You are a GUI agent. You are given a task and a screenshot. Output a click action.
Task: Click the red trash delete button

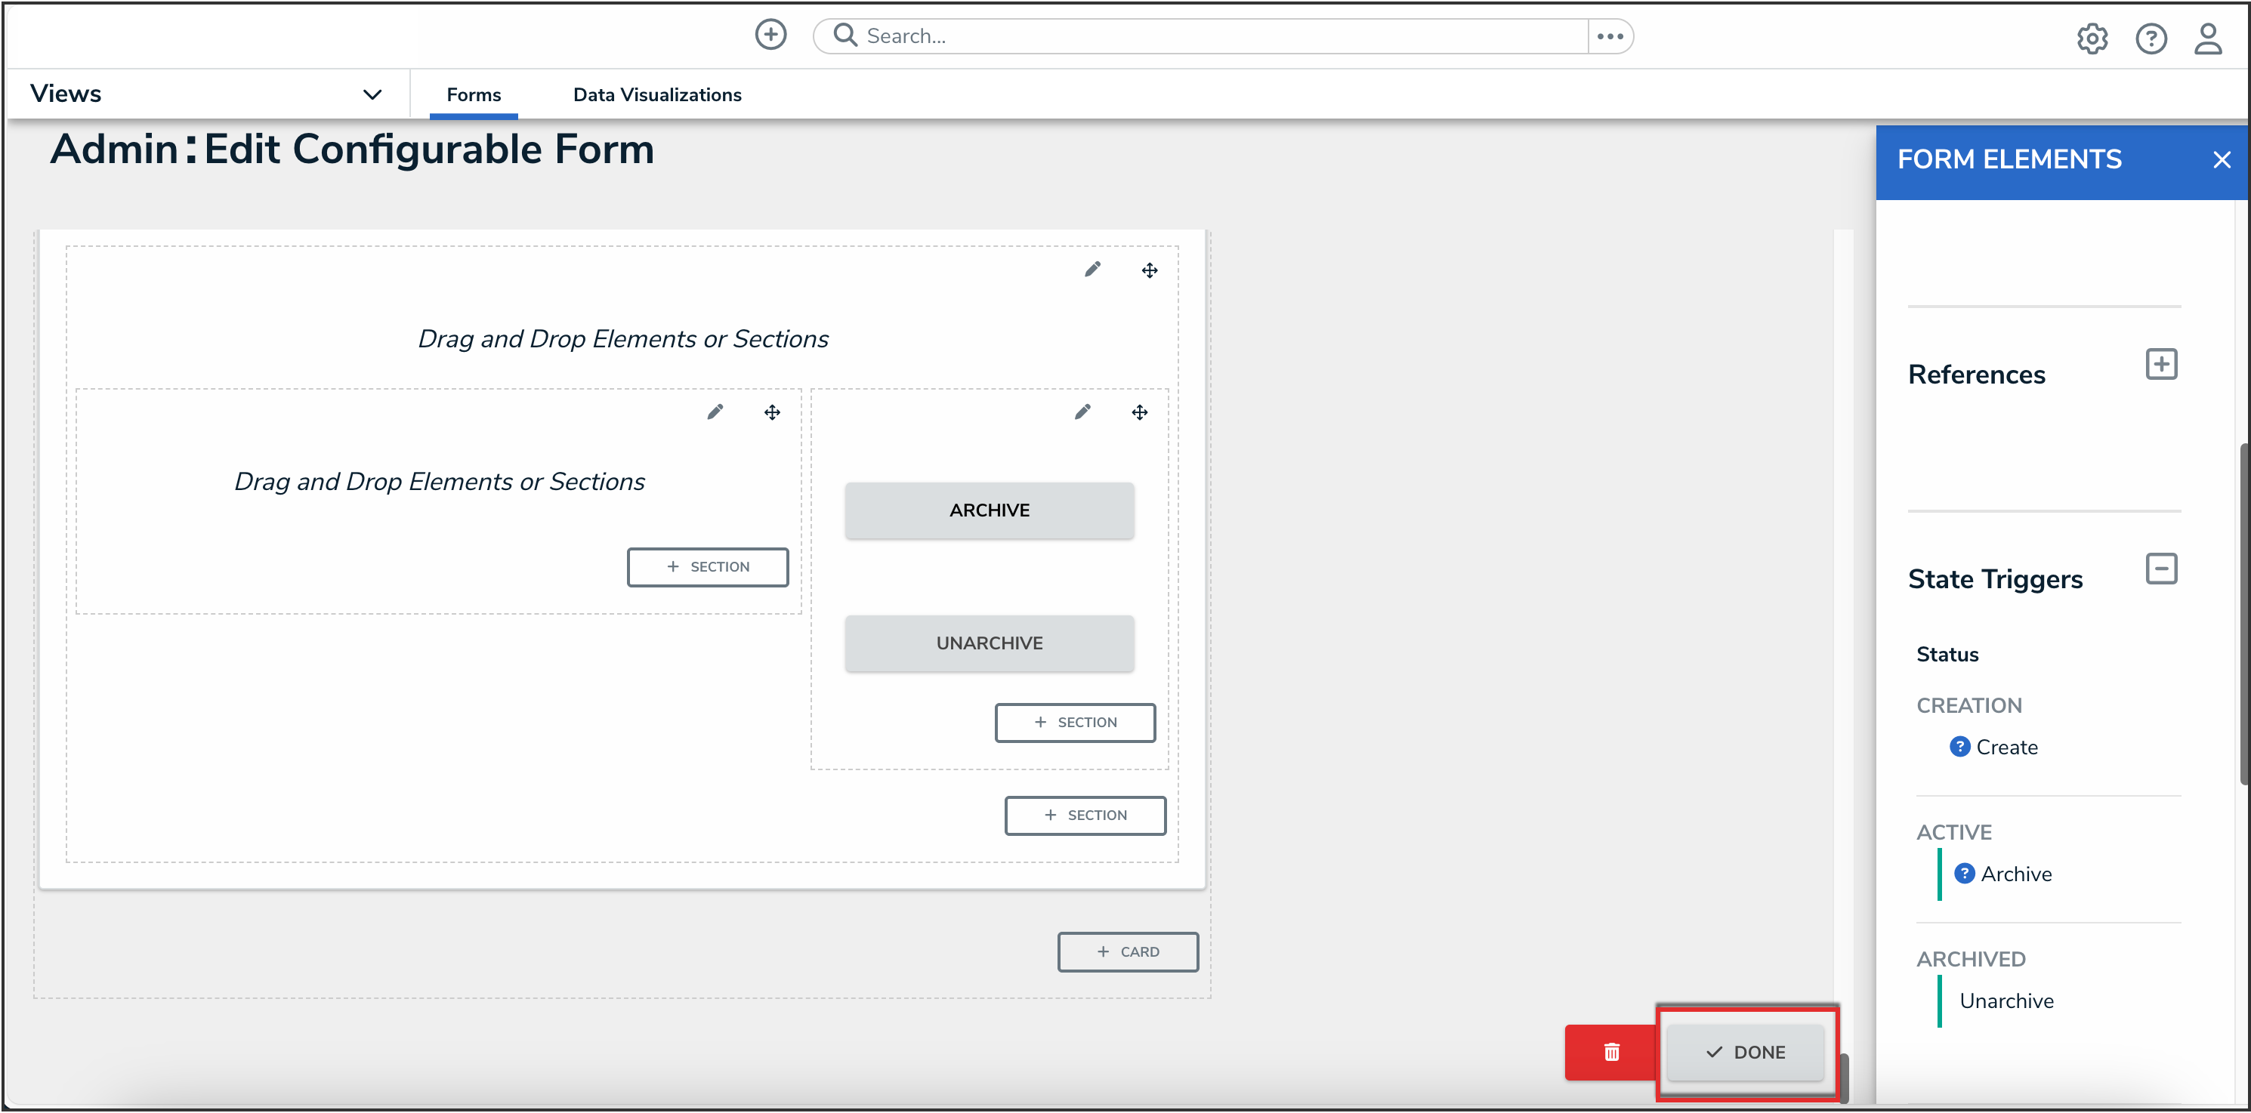click(x=1610, y=1052)
